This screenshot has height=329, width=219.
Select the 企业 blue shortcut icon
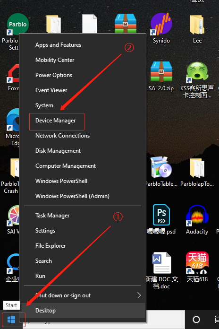(13, 264)
